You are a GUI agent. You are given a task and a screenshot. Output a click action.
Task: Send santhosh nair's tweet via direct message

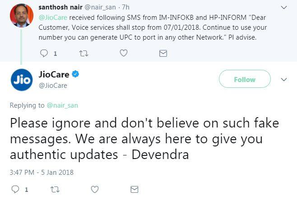[x=163, y=53]
